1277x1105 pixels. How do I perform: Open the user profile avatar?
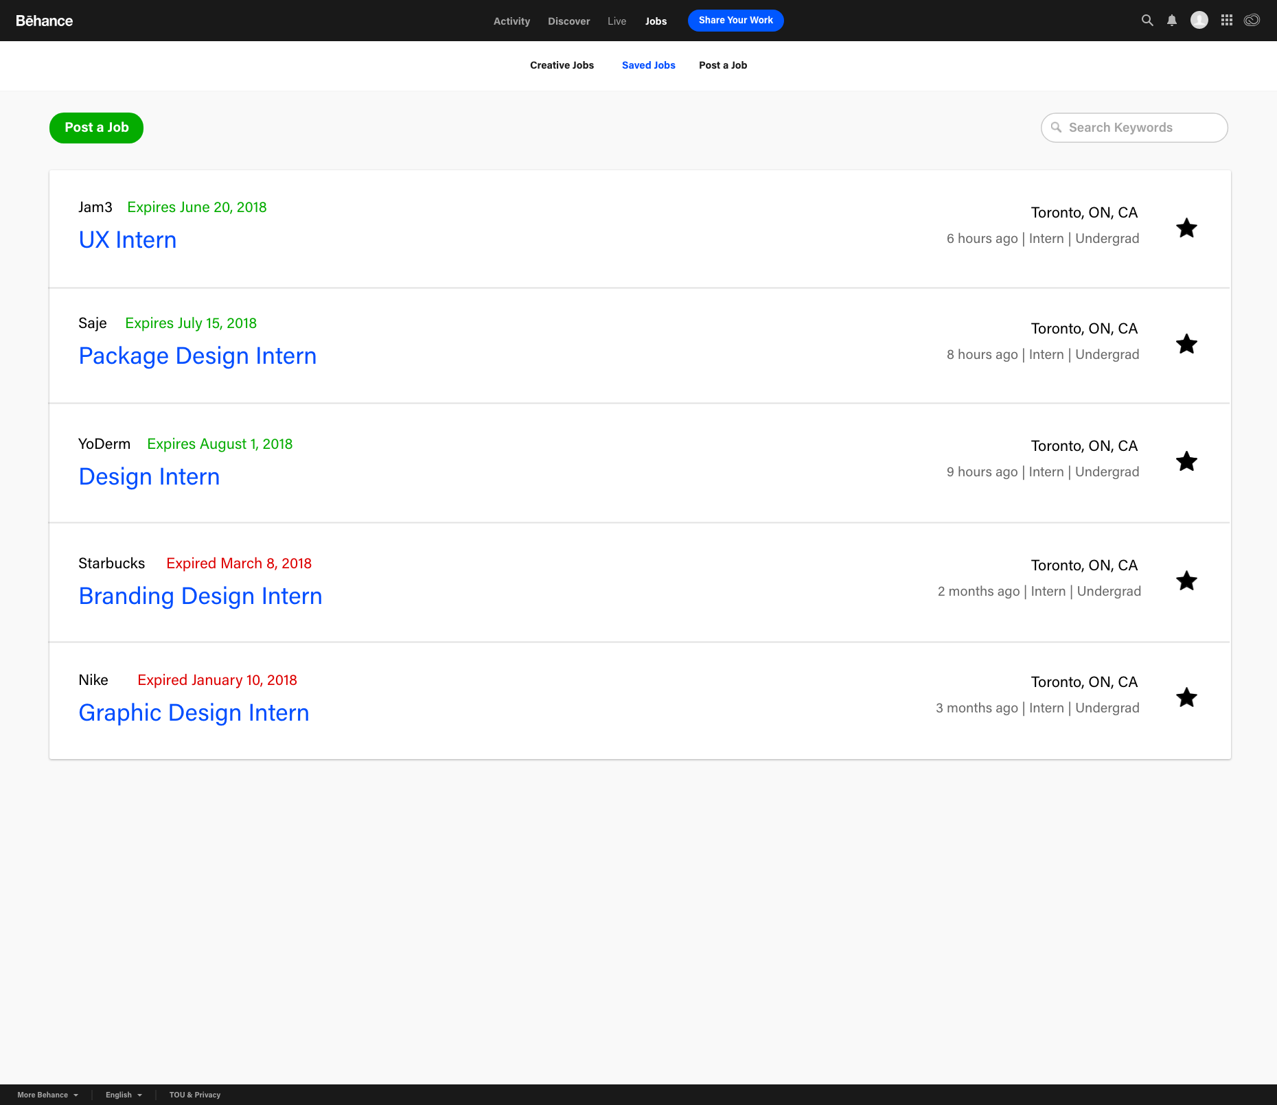pos(1199,20)
